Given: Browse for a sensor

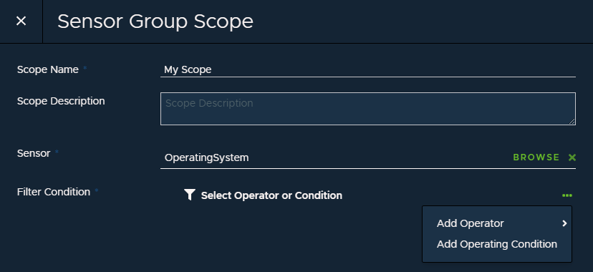Looking at the screenshot, I should click(x=536, y=157).
